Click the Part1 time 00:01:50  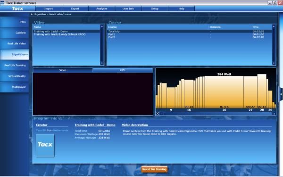258,34
